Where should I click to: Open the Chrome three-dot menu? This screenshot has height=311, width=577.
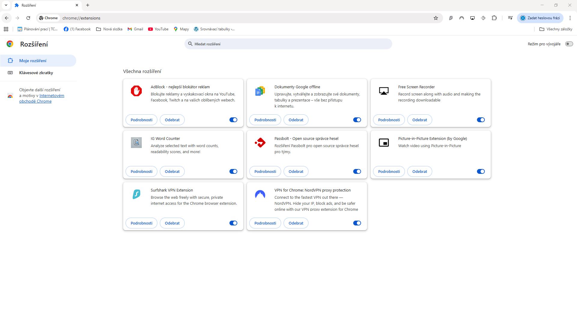570,18
